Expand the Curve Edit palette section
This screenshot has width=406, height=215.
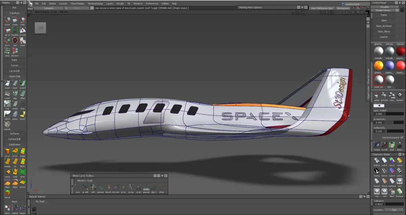click(15, 71)
